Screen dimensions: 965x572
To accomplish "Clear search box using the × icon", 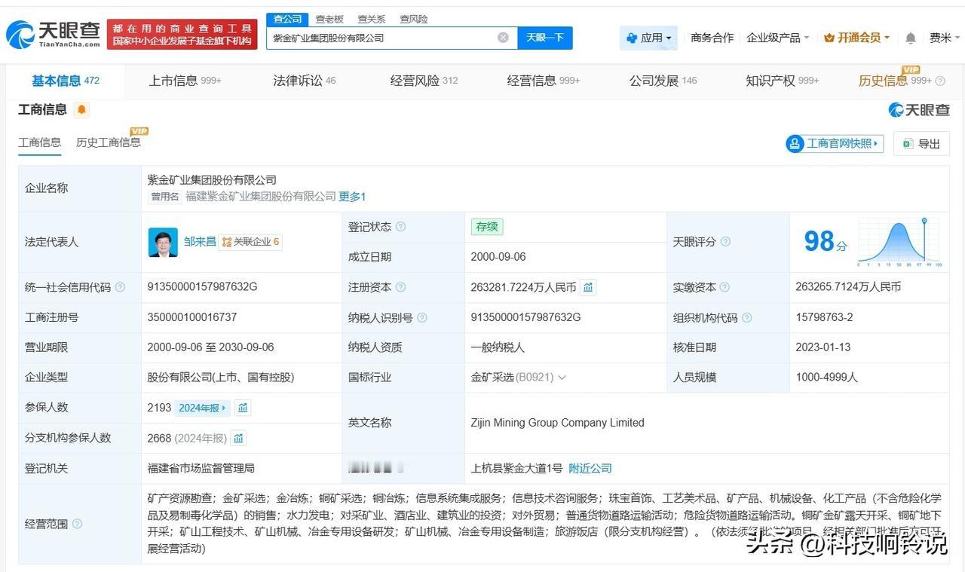I will (x=502, y=37).
